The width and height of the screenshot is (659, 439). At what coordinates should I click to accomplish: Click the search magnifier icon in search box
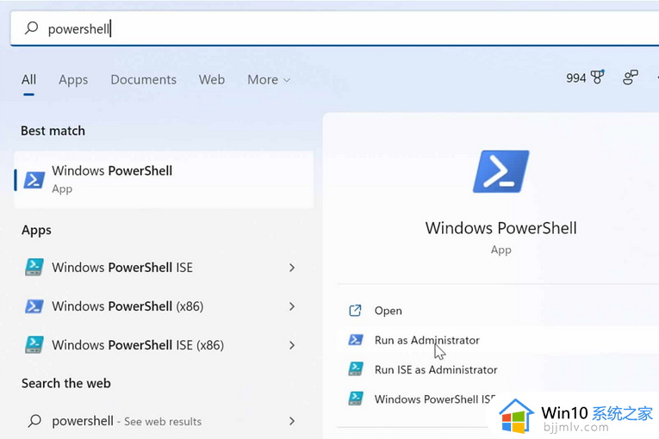click(x=32, y=28)
